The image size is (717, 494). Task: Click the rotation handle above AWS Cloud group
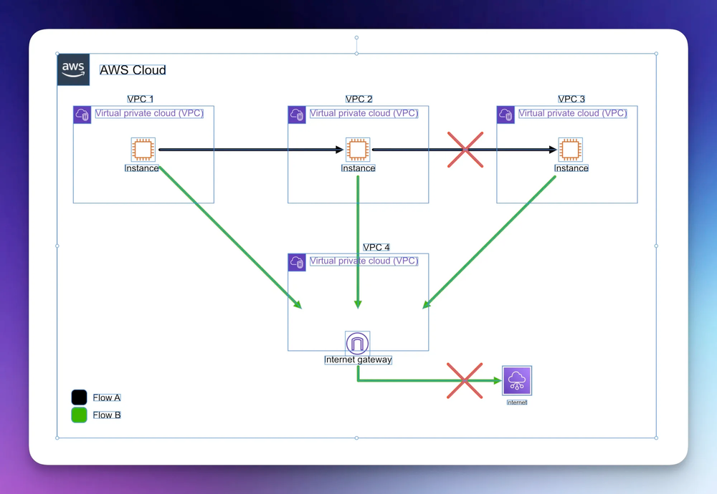(x=356, y=37)
